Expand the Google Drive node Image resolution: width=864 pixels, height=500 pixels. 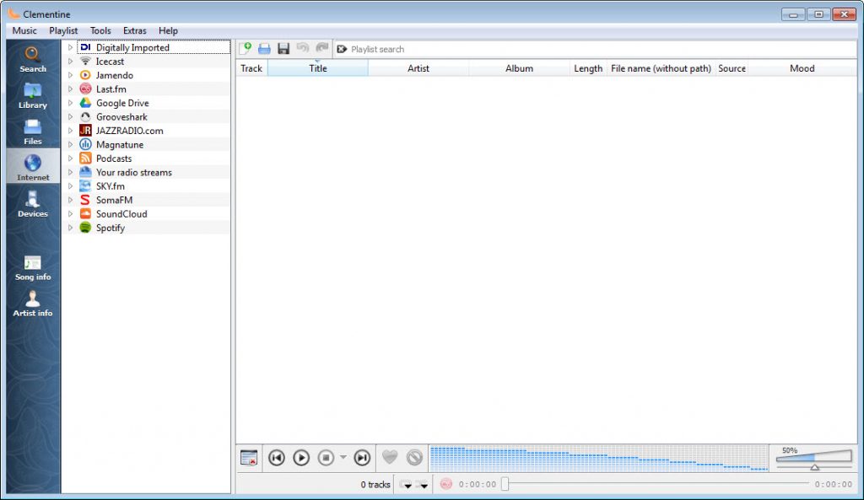tap(70, 102)
